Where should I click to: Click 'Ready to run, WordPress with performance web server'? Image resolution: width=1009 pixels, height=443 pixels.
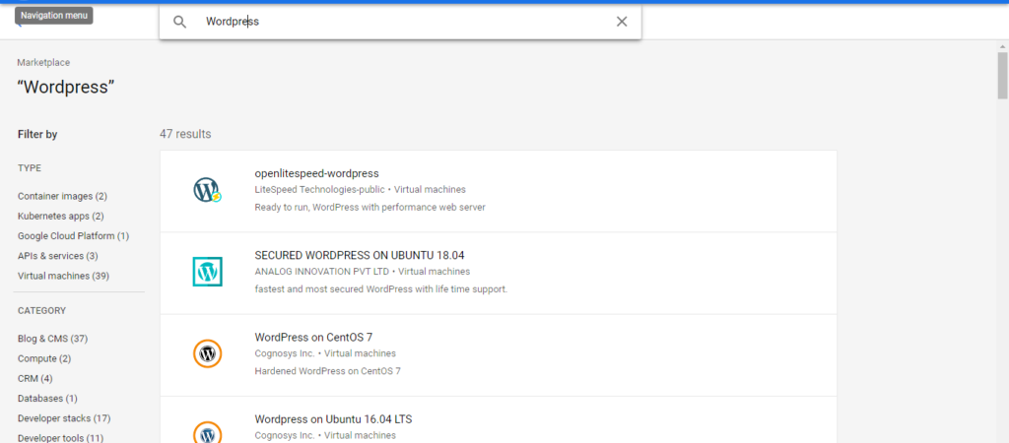[370, 207]
